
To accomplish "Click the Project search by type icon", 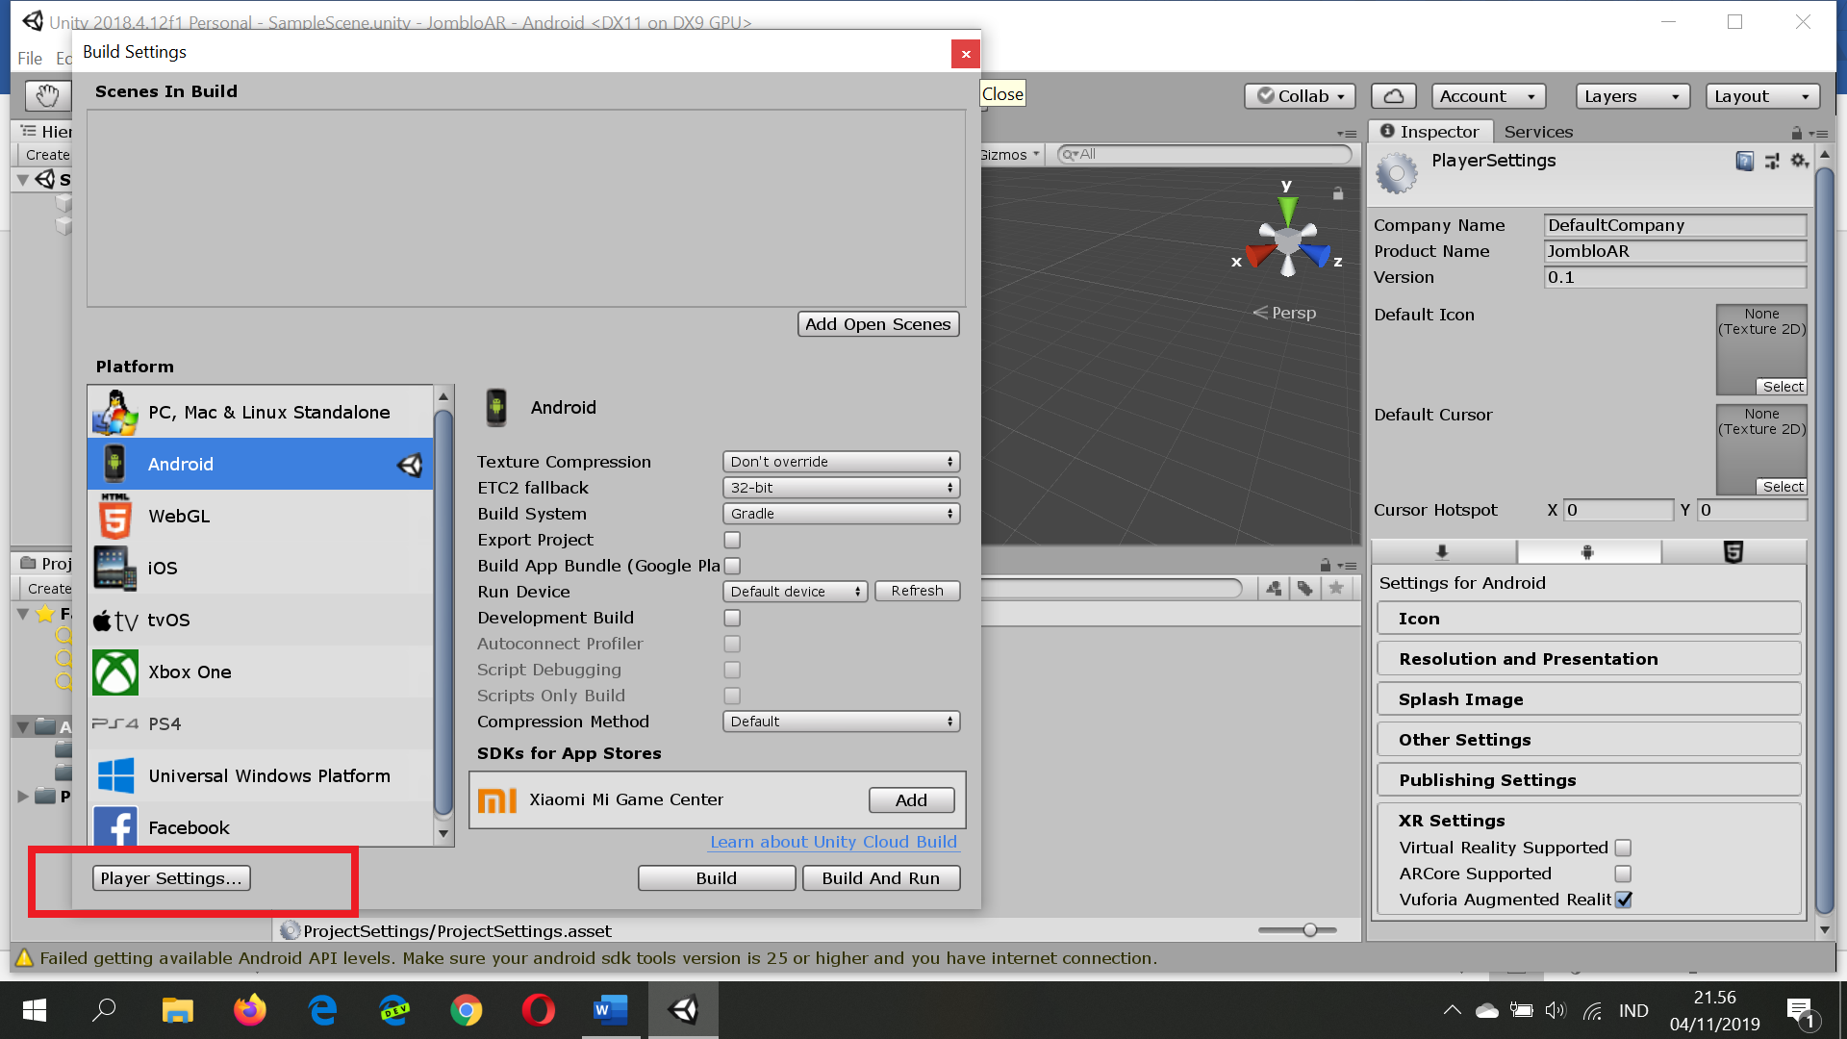I will point(1274,589).
